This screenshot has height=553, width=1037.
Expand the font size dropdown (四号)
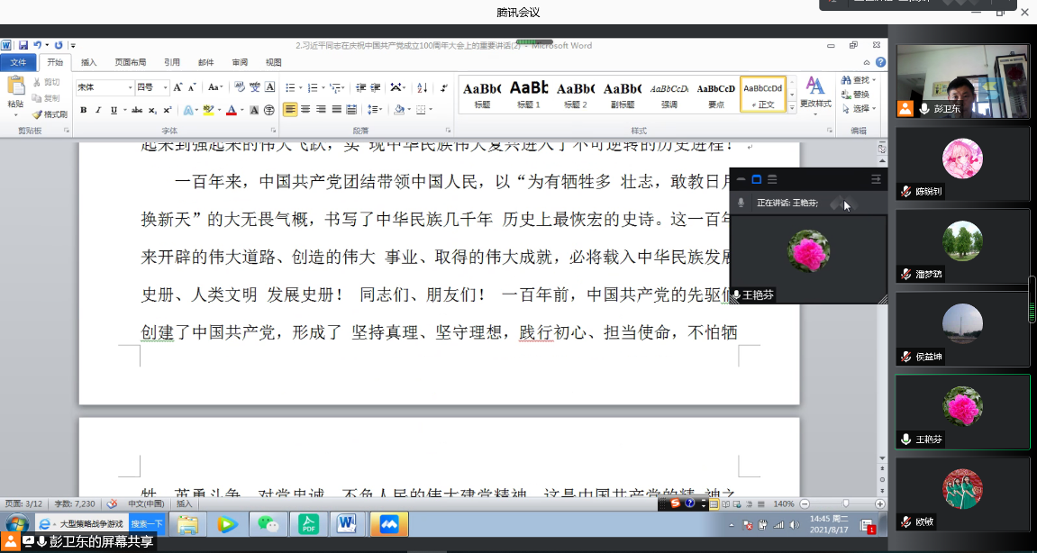click(x=165, y=87)
